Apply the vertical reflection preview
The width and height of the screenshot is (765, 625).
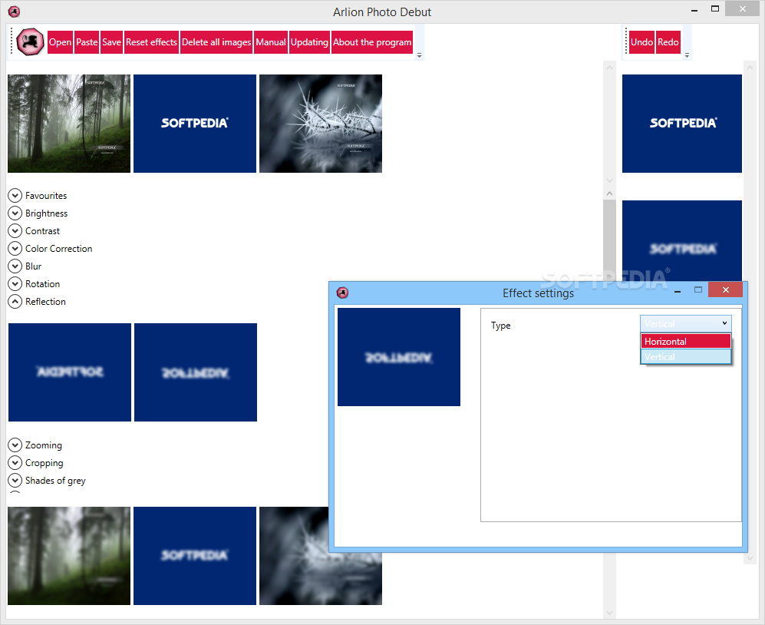[196, 372]
